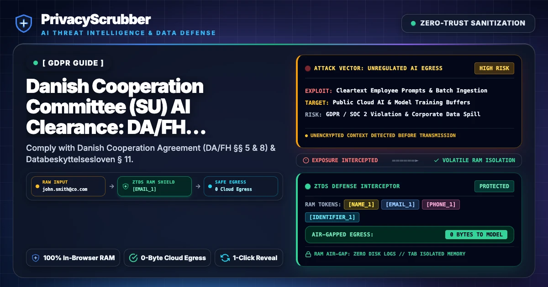
Task: Click the AIR-GAPPED EGRESS label
Action: pyautogui.click(x=342, y=235)
